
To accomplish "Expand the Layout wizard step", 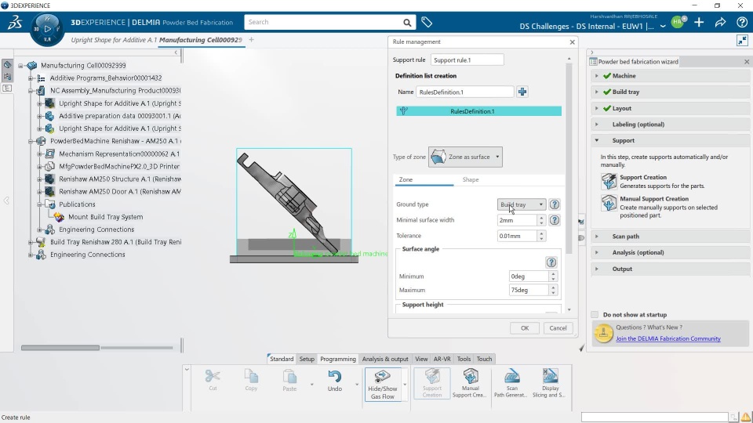I will (597, 108).
